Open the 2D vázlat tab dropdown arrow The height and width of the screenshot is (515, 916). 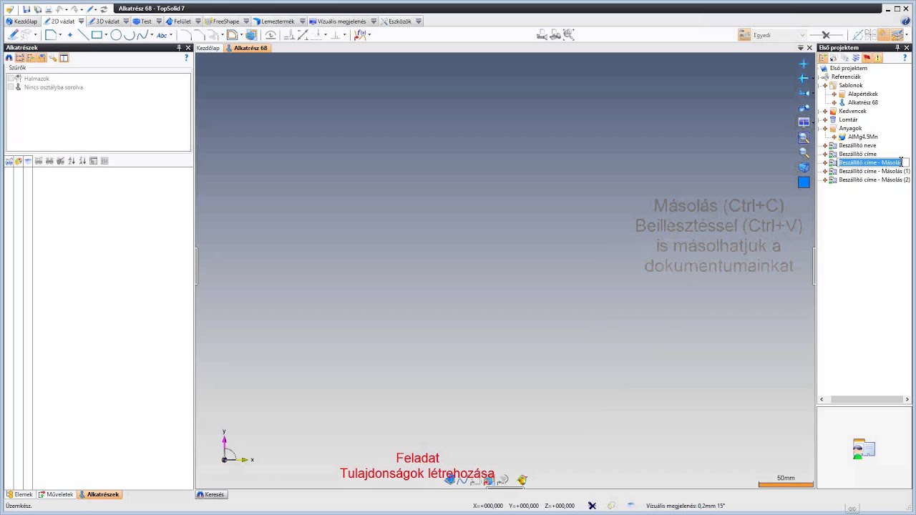tap(81, 21)
